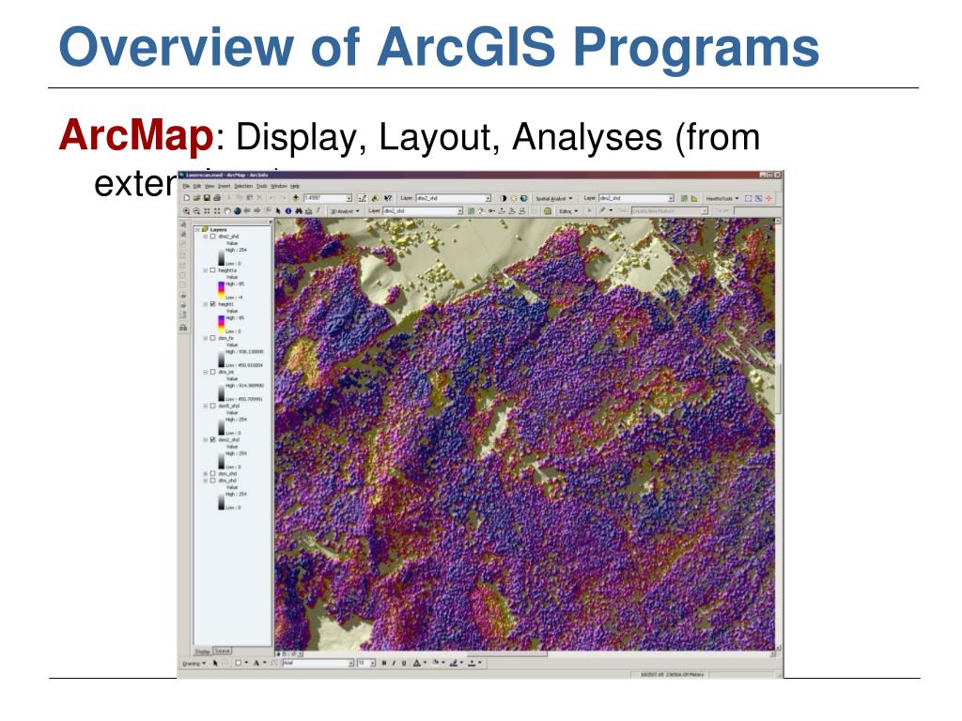Toggle Italic on the Drawing toolbar

click(394, 663)
